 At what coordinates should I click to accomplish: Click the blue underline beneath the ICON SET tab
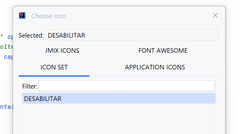pyautogui.click(x=54, y=76)
